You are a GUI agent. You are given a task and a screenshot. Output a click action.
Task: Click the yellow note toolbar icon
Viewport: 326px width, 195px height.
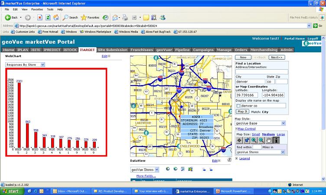tap(146, 18)
